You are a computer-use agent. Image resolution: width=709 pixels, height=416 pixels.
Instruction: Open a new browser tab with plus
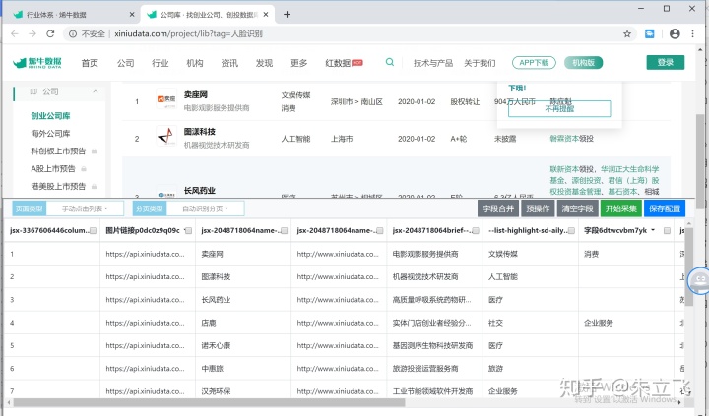(287, 15)
